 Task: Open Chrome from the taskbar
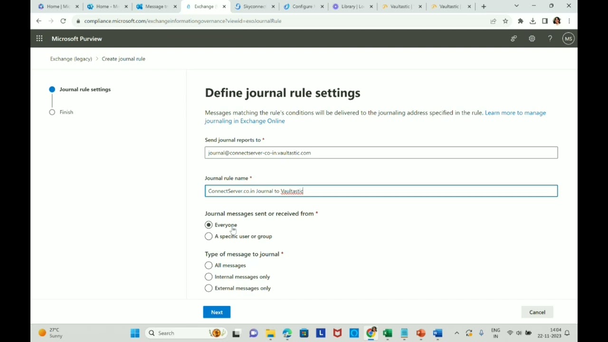pos(370,333)
